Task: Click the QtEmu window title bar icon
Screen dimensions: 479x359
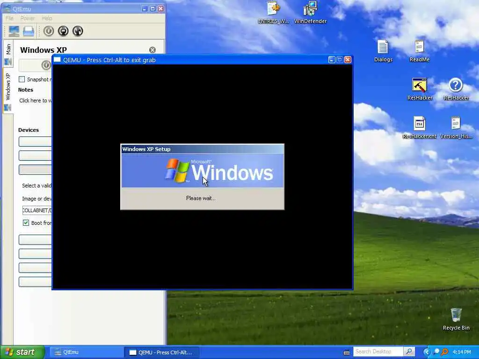Action: (x=7, y=8)
